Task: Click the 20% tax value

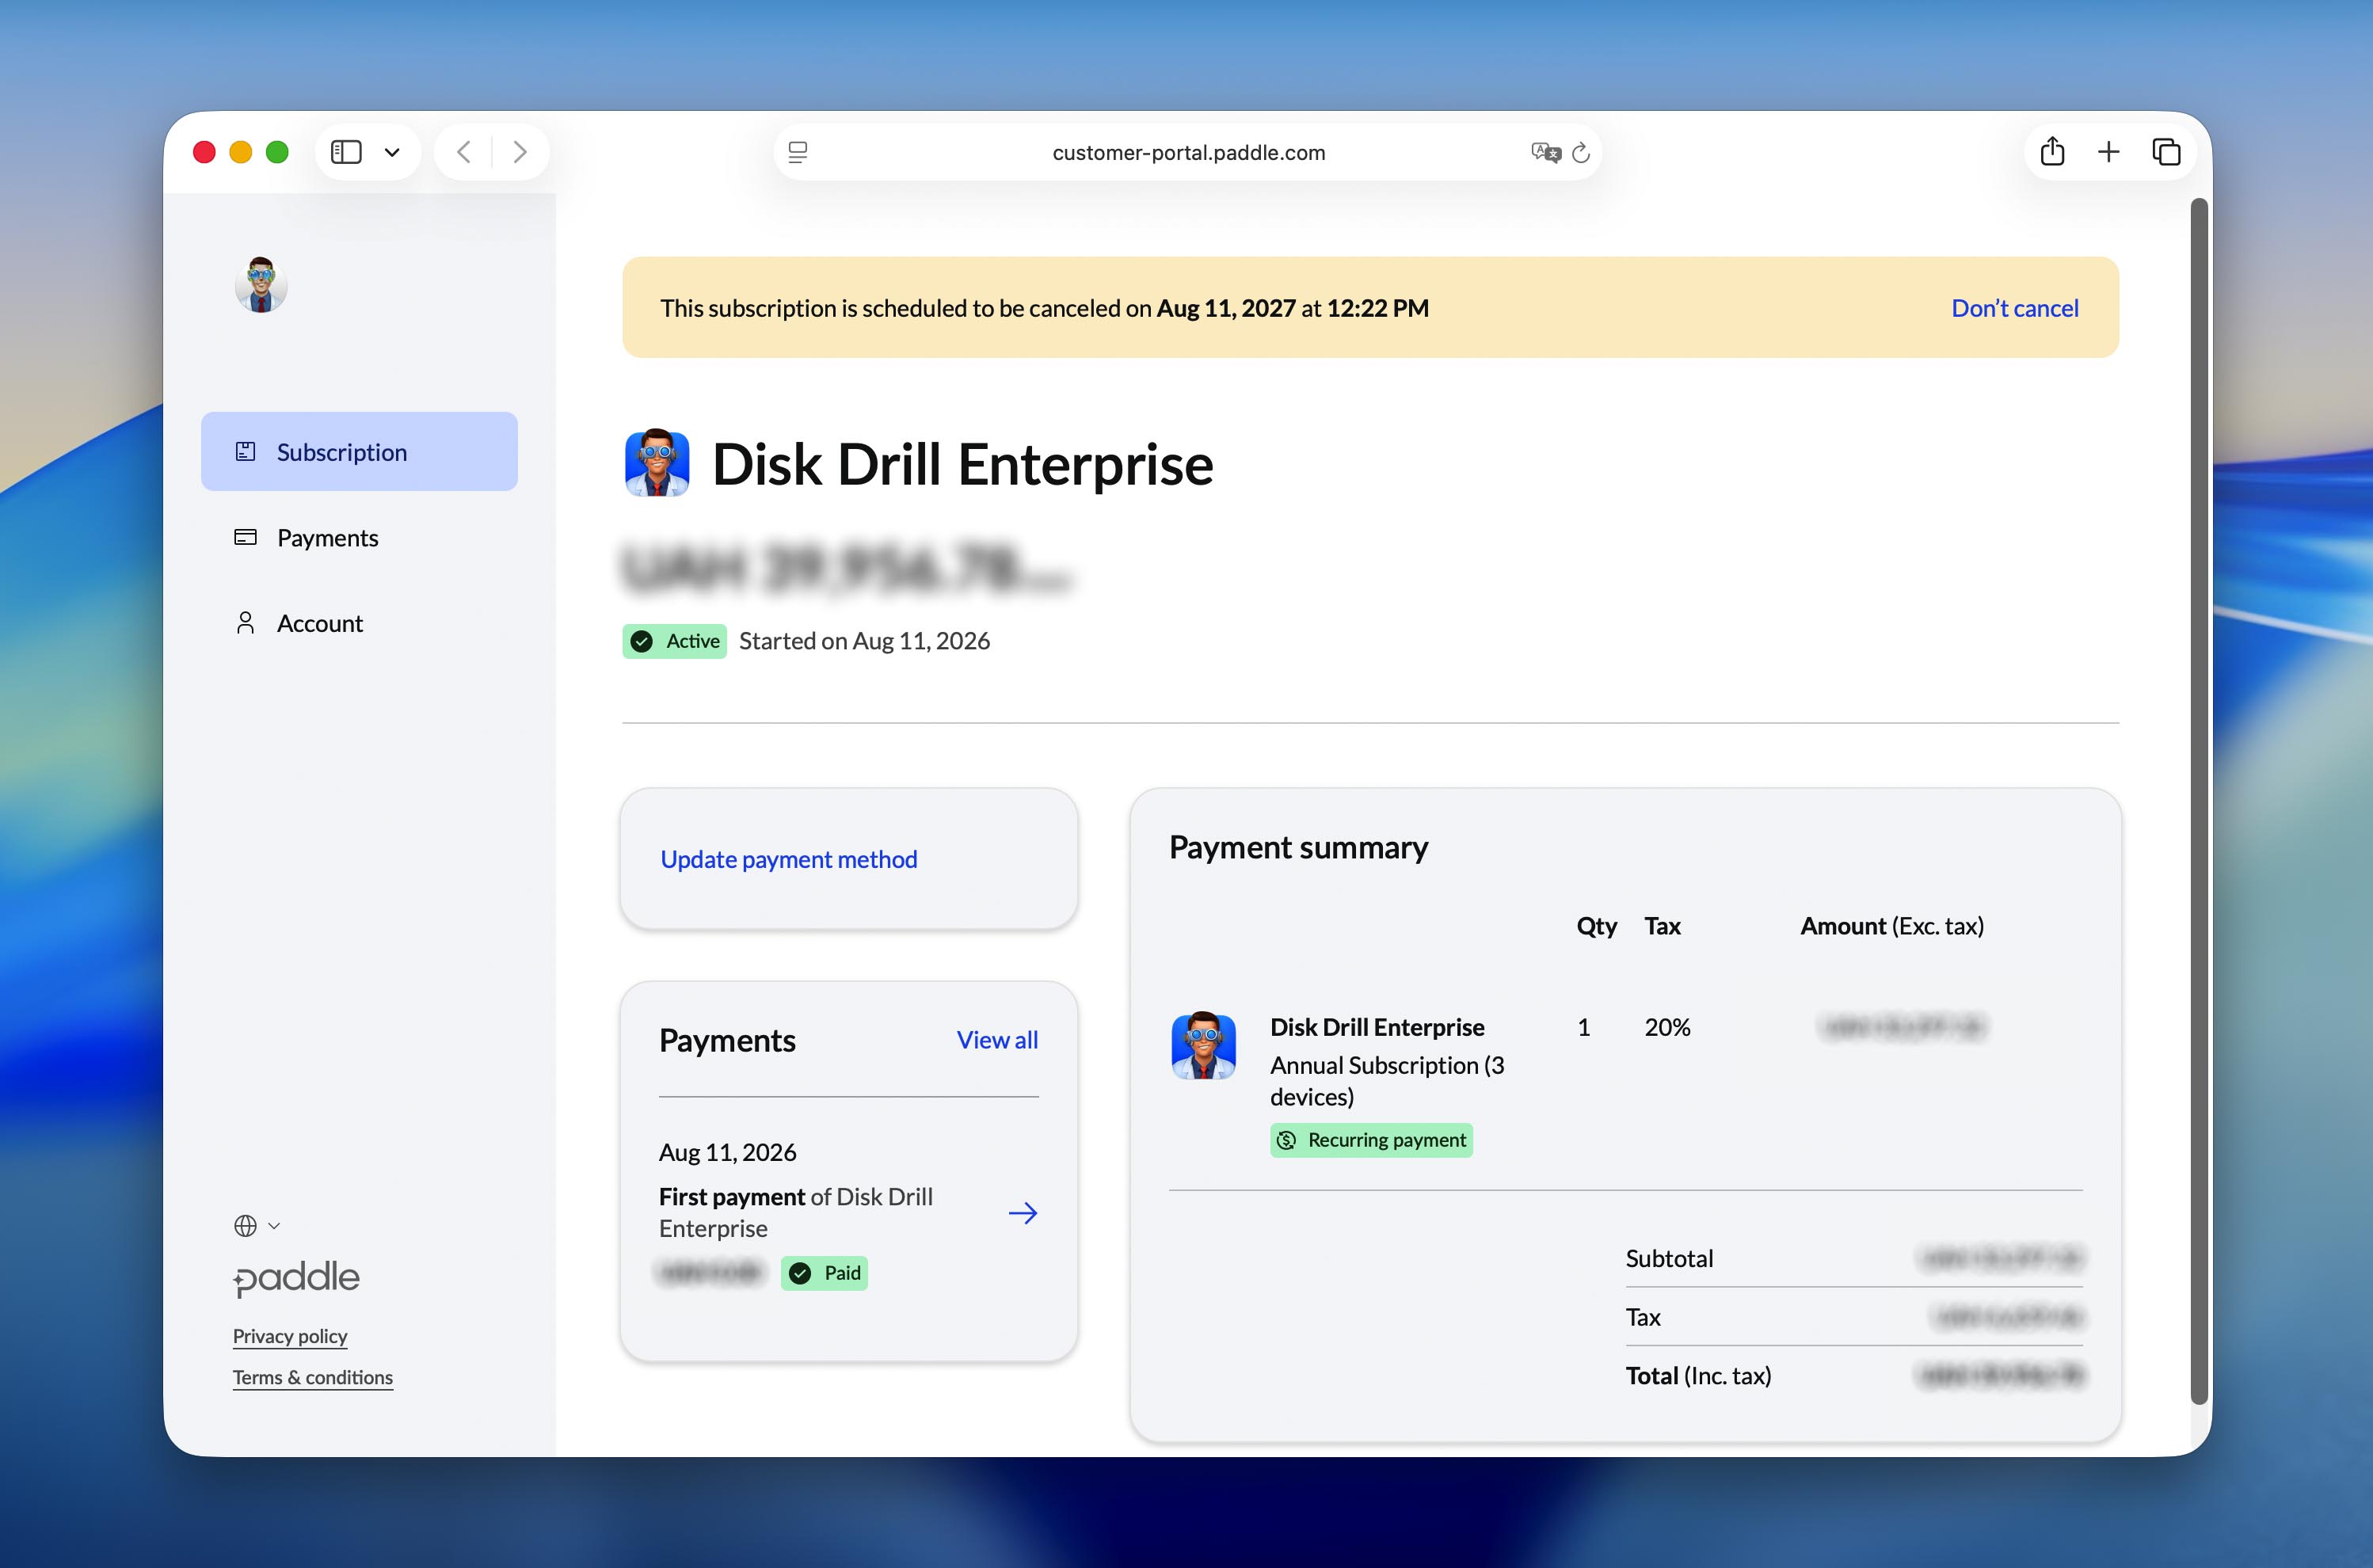Action: 1668,1027
